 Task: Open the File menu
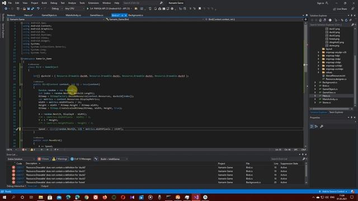point(10,3)
